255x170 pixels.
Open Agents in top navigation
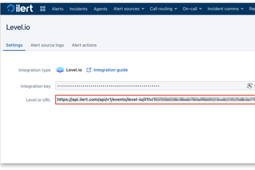coord(100,9)
